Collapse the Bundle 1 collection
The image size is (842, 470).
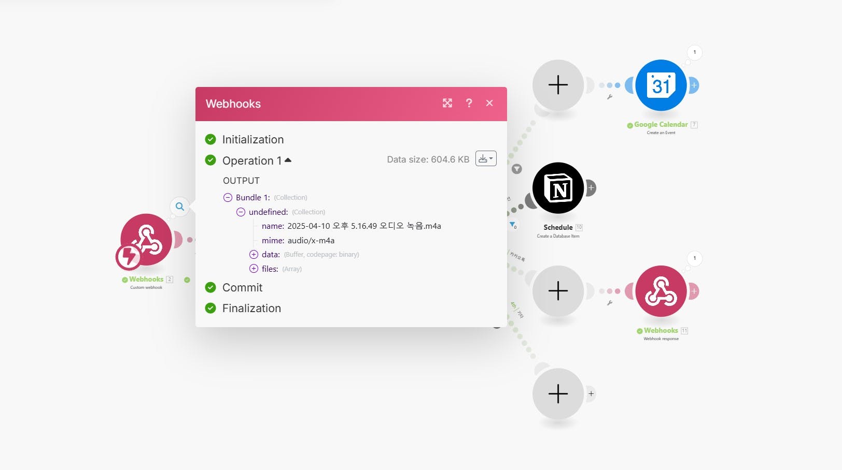[x=228, y=197]
